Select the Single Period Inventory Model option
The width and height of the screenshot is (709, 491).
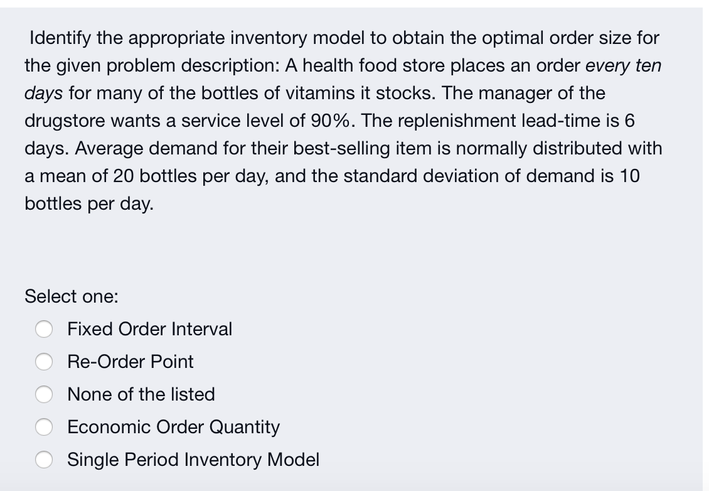[44, 459]
